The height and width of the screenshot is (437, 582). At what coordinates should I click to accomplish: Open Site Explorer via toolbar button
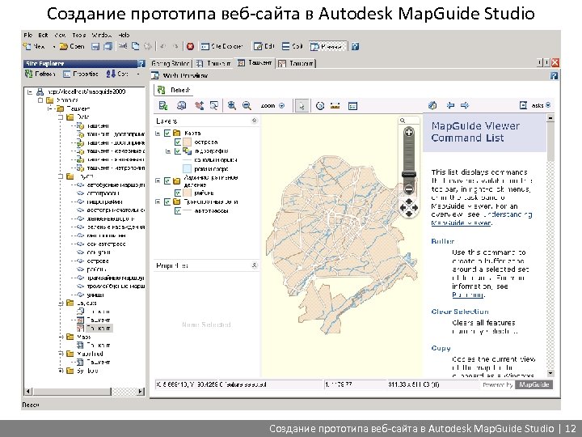[x=222, y=46]
